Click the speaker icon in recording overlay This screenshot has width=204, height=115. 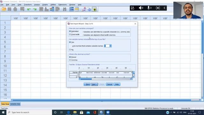141,8
